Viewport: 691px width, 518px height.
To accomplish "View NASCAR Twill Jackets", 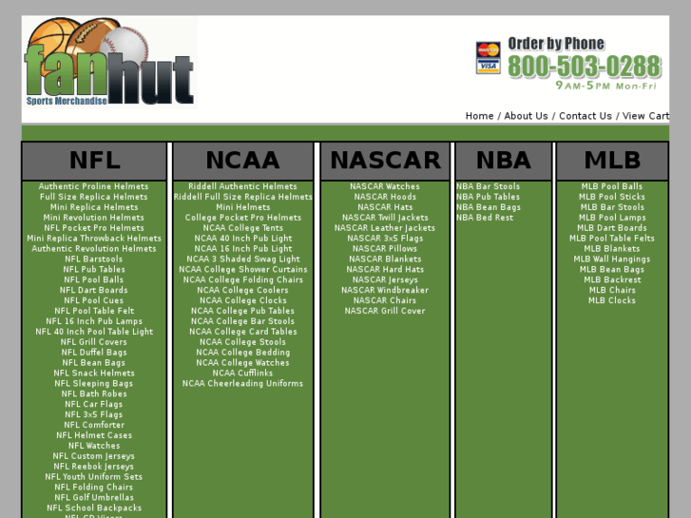I will [x=385, y=218].
